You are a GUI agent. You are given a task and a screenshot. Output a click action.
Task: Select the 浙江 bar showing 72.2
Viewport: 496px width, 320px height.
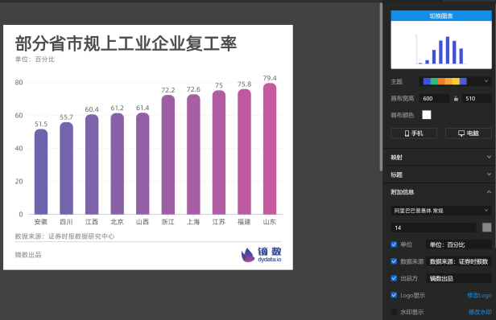pyautogui.click(x=168, y=154)
